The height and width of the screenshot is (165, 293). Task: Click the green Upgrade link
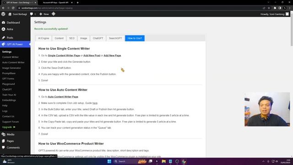(x=9, y=127)
